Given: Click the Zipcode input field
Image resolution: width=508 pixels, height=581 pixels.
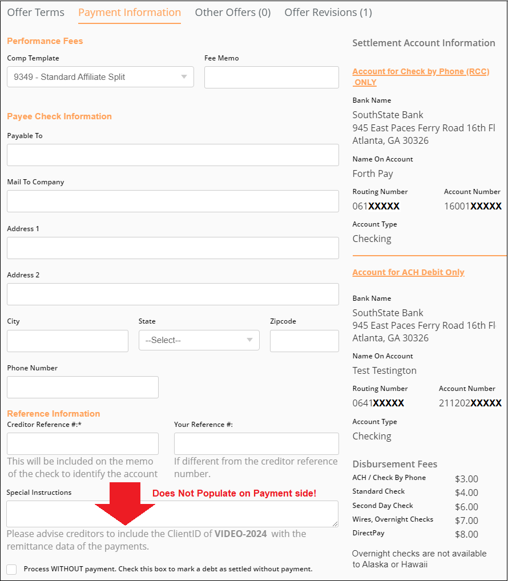Looking at the screenshot, I should 304,341.
